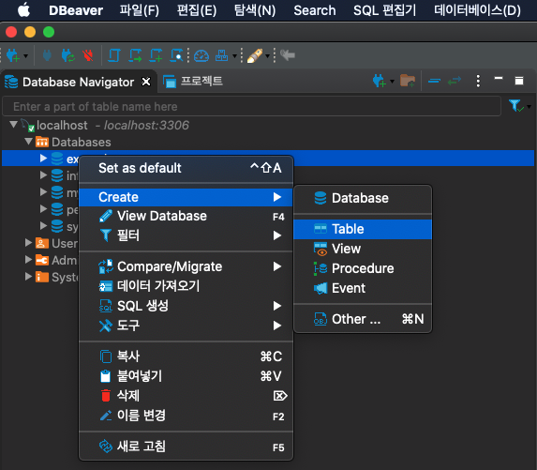Screen dimensions: 537x470
Task: Select localhost connection in tree
Action: tap(62, 125)
